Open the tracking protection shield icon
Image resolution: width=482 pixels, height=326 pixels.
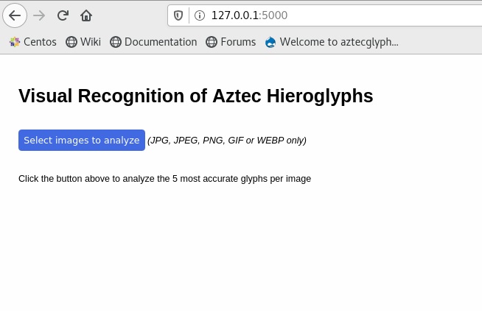coord(178,15)
